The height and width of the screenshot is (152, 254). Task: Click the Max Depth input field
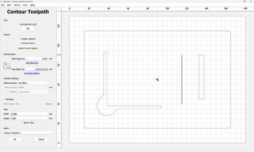(37, 69)
